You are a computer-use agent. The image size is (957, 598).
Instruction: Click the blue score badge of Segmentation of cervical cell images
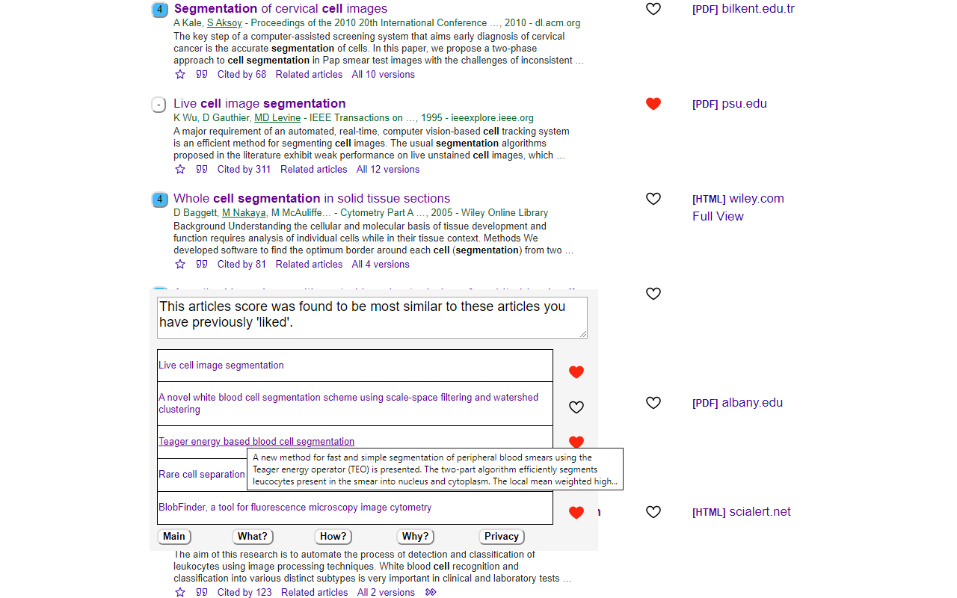tap(159, 10)
